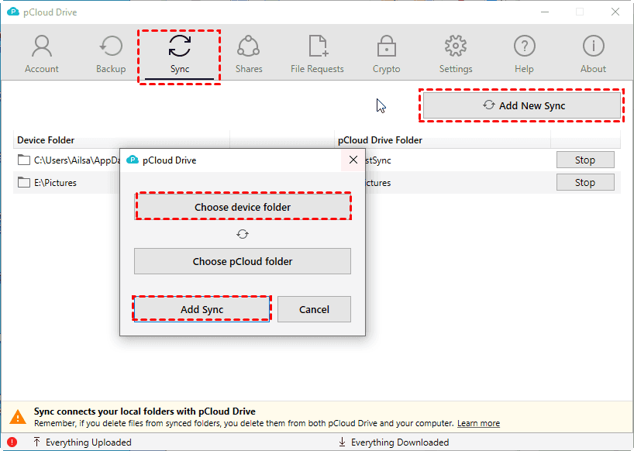The width and height of the screenshot is (634, 451).
Task: Close the pCloud Drive dialog
Action: tap(353, 160)
